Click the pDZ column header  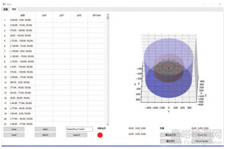[x=79, y=15]
